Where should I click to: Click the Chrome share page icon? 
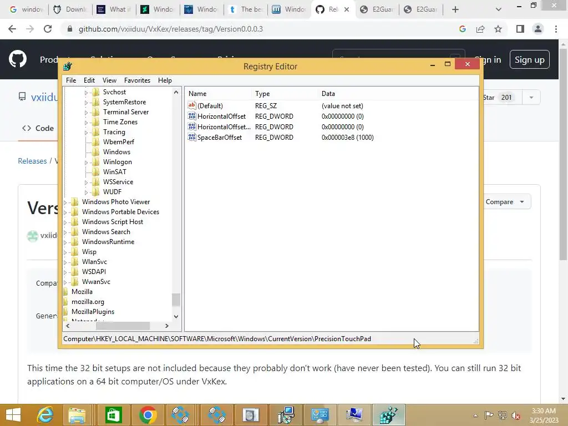point(480,29)
